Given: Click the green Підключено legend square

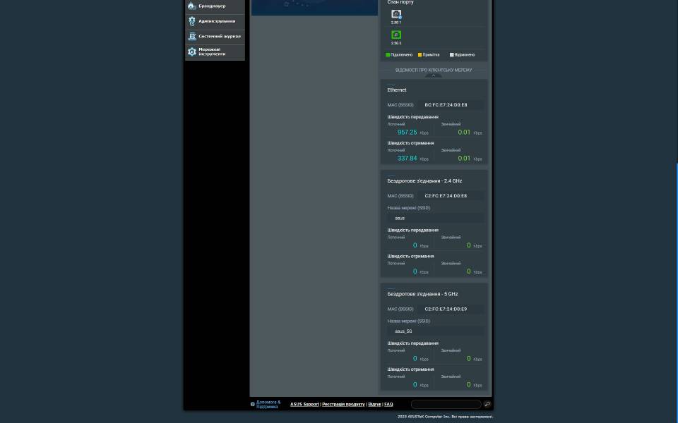Looking at the screenshot, I should (x=388, y=55).
